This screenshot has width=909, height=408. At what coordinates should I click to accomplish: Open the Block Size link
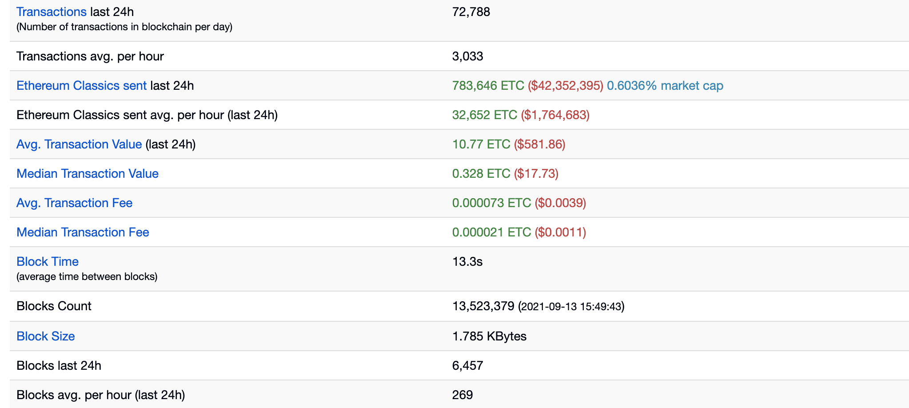click(46, 336)
